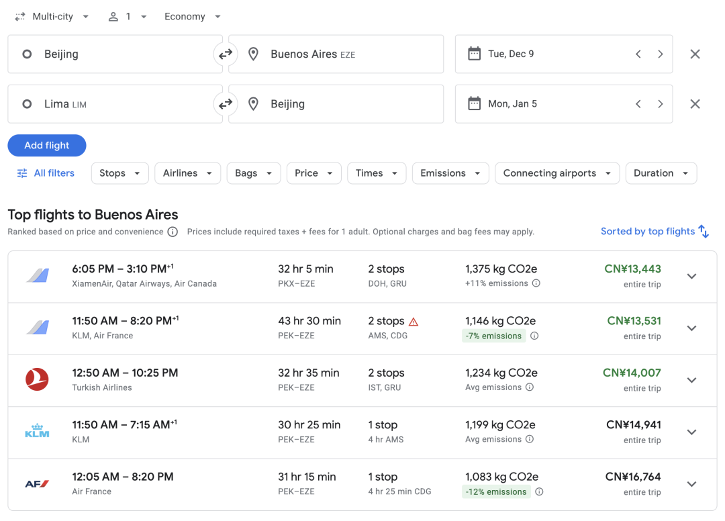Show emissions info for Turkish Airlines flight

(530, 387)
